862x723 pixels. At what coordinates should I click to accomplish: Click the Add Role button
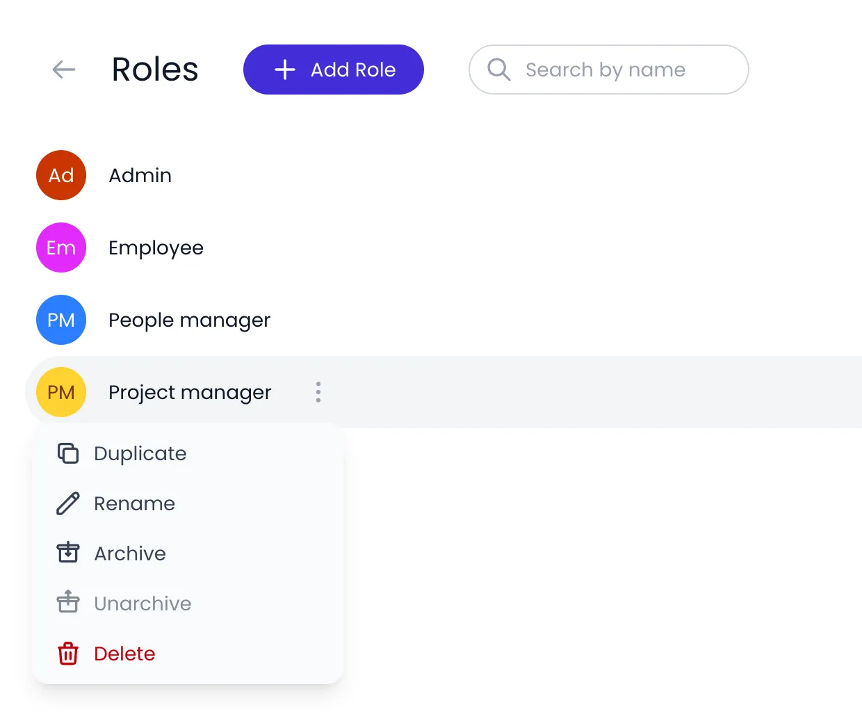point(334,70)
